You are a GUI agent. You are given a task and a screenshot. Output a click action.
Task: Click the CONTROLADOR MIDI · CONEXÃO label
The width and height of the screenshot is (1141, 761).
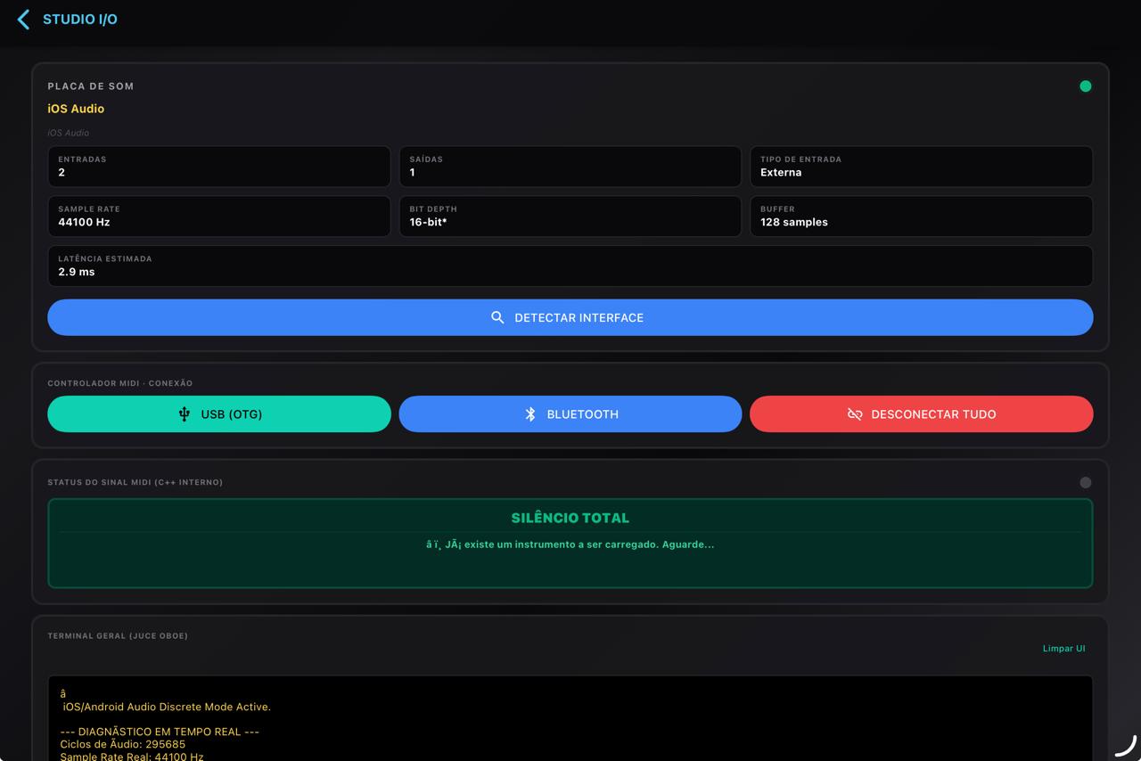(120, 383)
